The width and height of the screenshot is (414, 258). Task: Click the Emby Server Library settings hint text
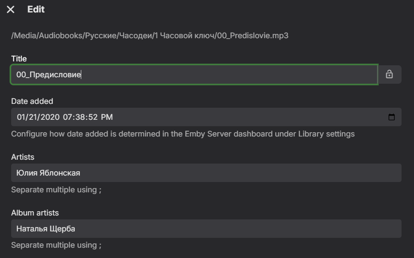(183, 134)
